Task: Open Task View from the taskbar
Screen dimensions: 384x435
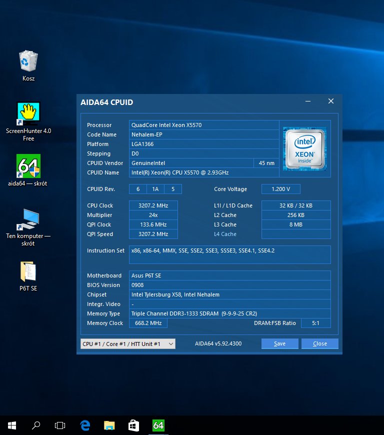Action: pyautogui.click(x=60, y=425)
